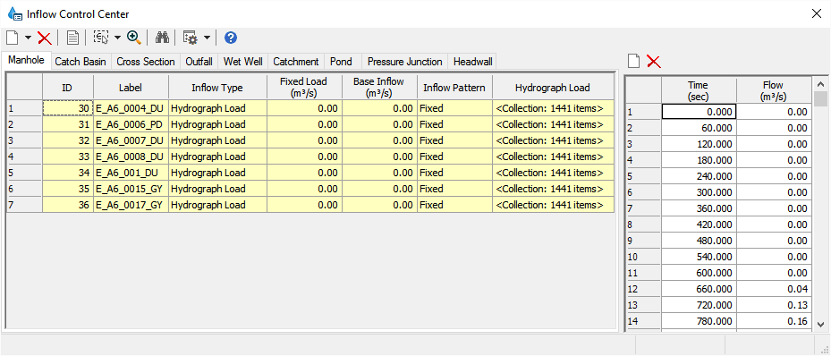This screenshot has height=356, width=831.
Task: Select the cell labeled E_A6_0017_GY
Action: tap(131, 205)
